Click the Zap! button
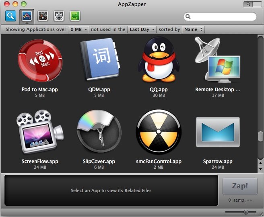The height and width of the screenshot is (217, 264). [x=240, y=186]
